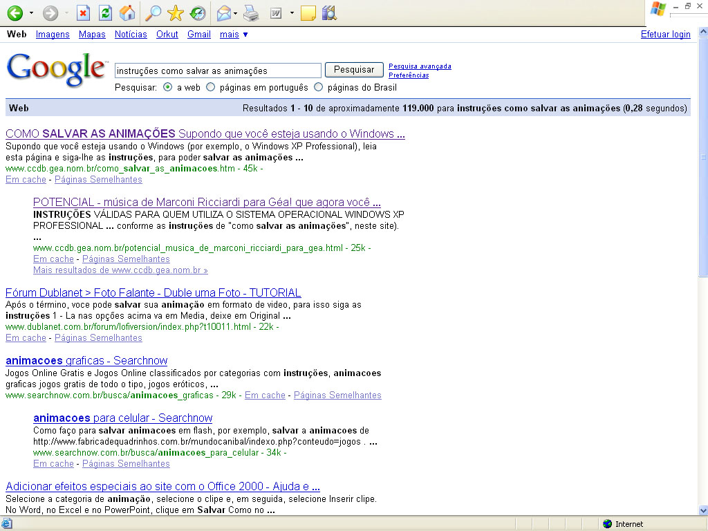
Task: Stop loading the page
Action: pos(83,13)
